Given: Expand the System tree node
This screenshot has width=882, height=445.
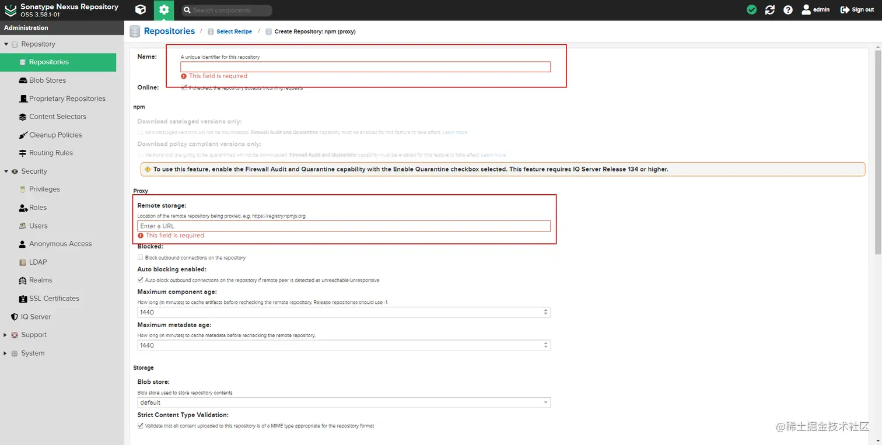Looking at the screenshot, I should [6, 353].
